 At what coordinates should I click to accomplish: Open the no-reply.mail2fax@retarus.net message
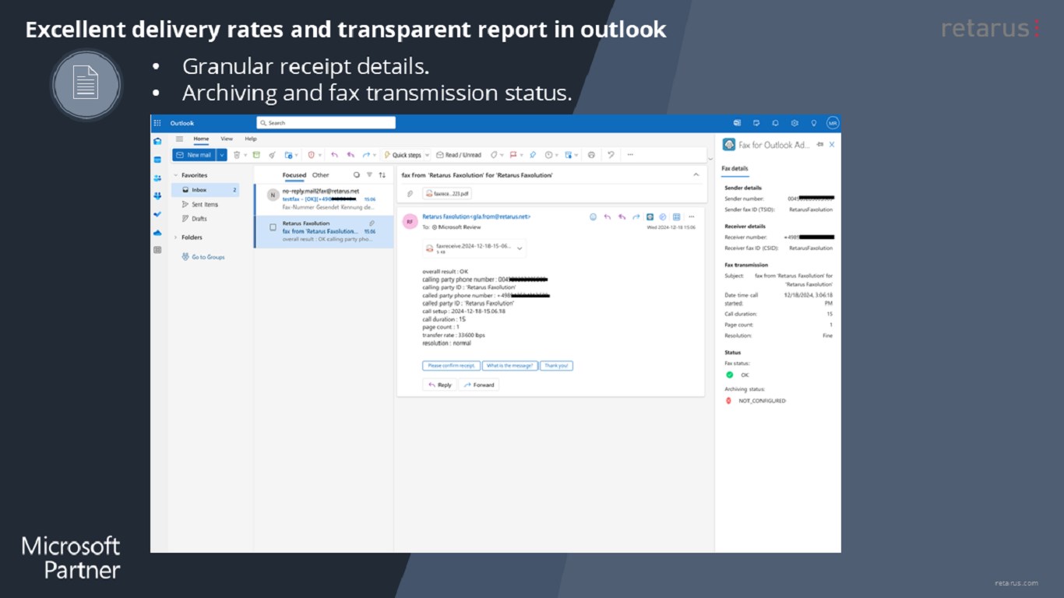pyautogui.click(x=324, y=199)
